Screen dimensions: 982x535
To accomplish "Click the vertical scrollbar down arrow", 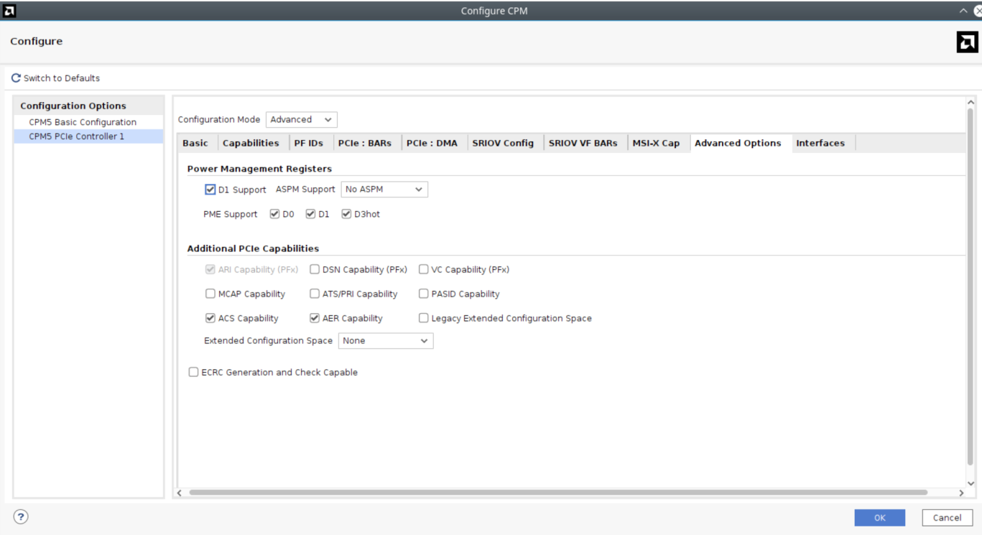I will point(971,483).
